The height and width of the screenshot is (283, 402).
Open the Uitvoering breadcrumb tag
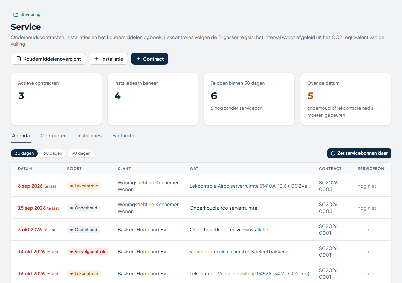pos(27,15)
